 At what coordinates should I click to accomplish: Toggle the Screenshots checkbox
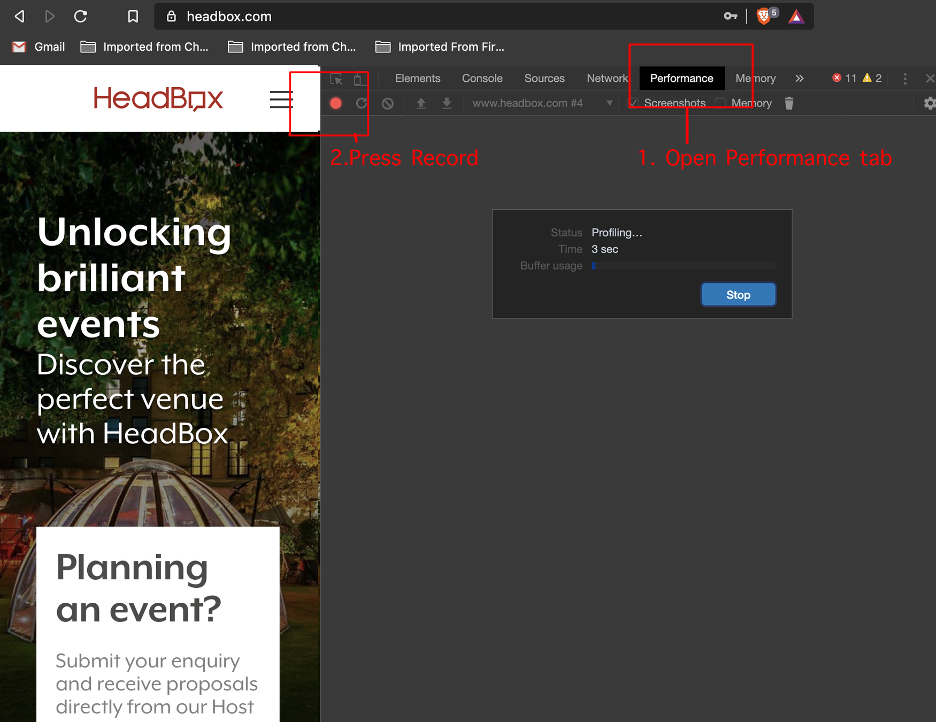coord(634,103)
